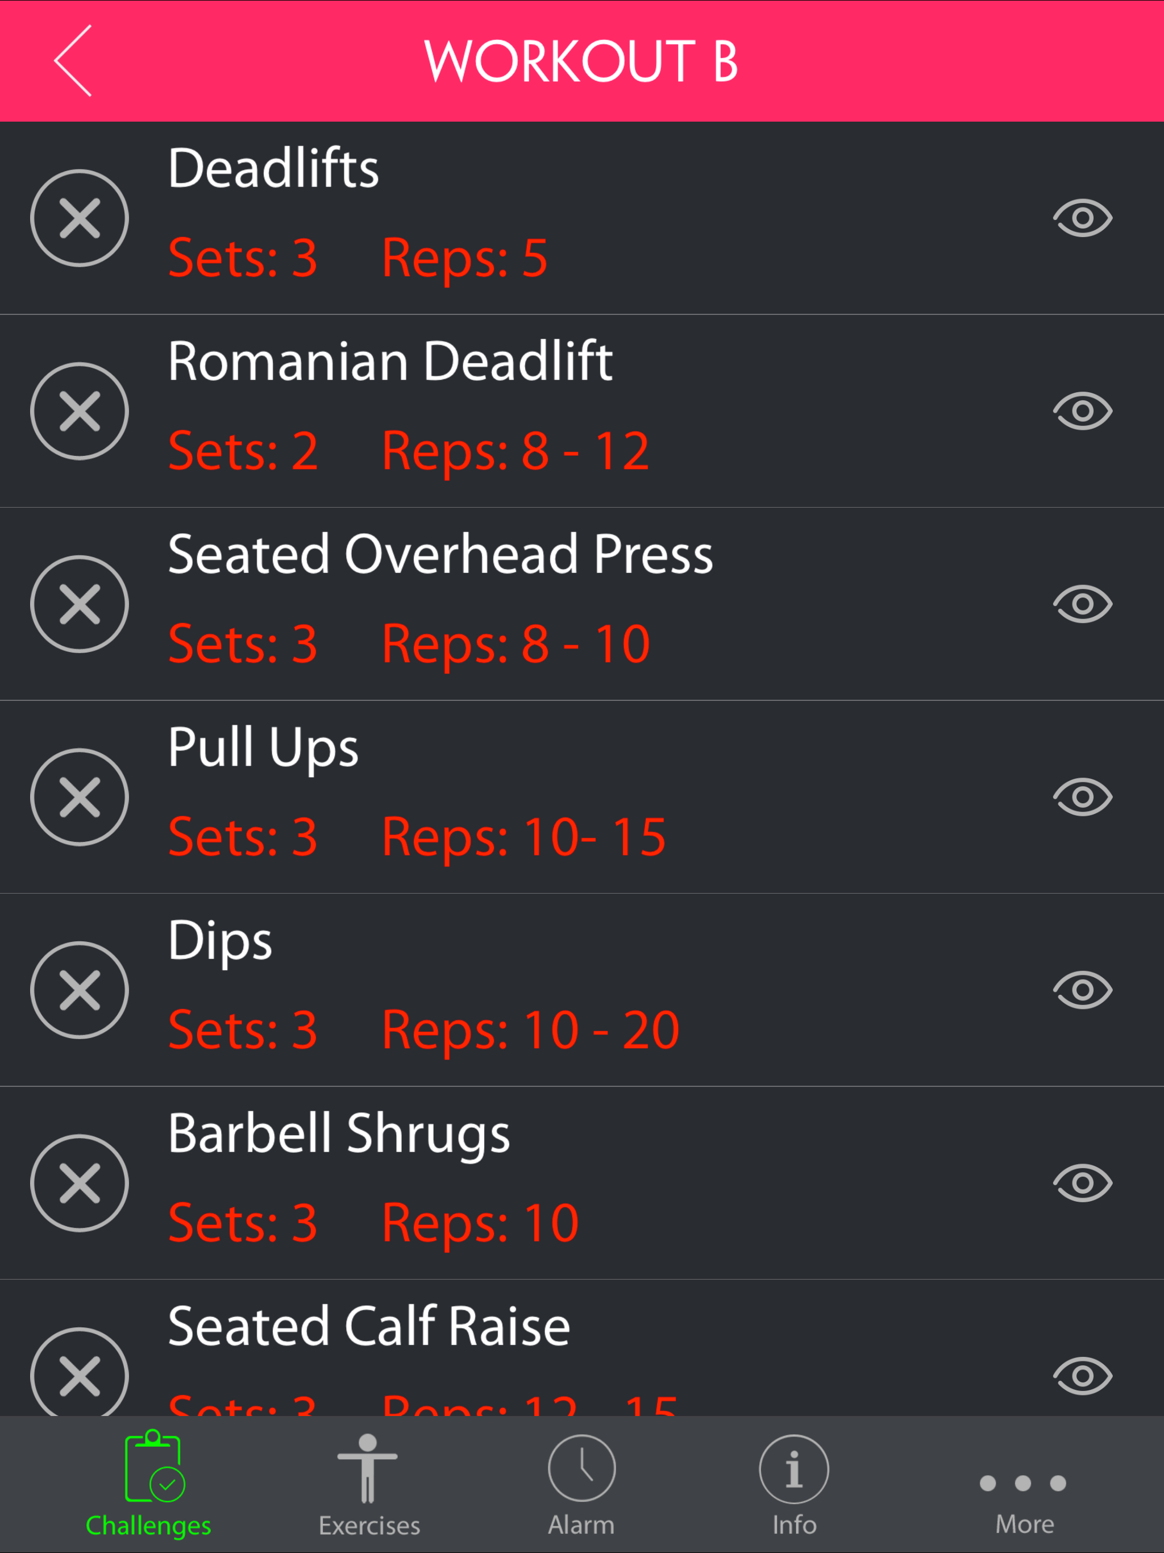Remove Pull Ups with X icon
The height and width of the screenshot is (1553, 1164).
click(80, 797)
